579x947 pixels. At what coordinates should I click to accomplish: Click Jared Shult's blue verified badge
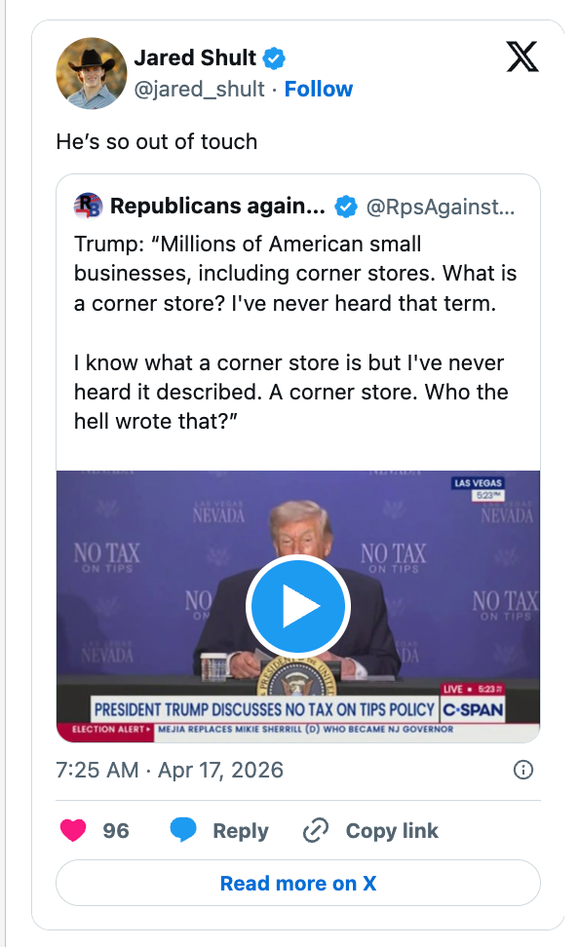[273, 58]
